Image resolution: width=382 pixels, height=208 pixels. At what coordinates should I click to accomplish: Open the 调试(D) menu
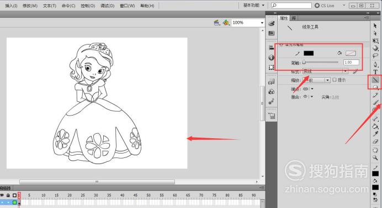click(x=108, y=6)
